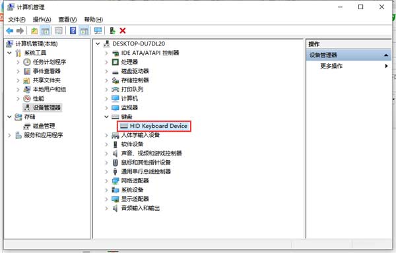Expand the 人体学输入设备 category
Screen dimensions: 396x253
(106, 135)
